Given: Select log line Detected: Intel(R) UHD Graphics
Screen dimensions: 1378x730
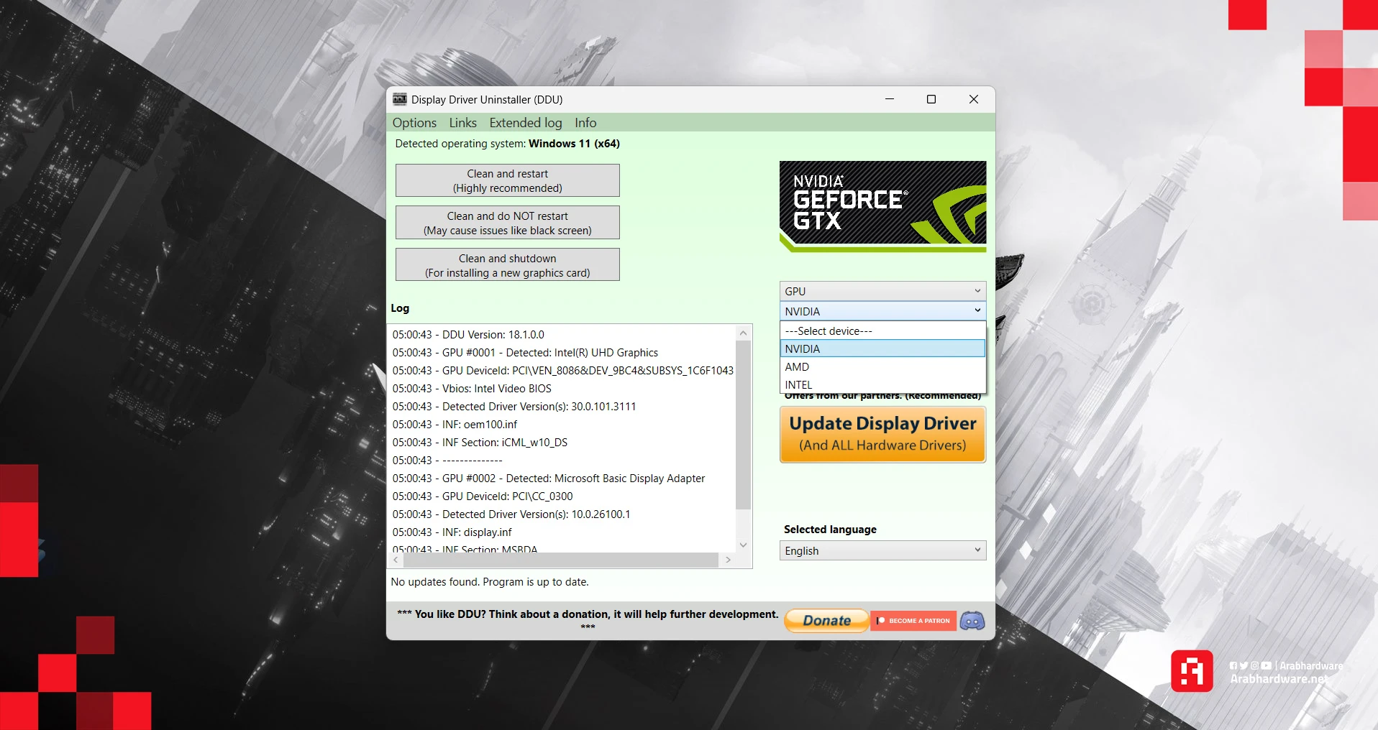Looking at the screenshot, I should (x=525, y=352).
